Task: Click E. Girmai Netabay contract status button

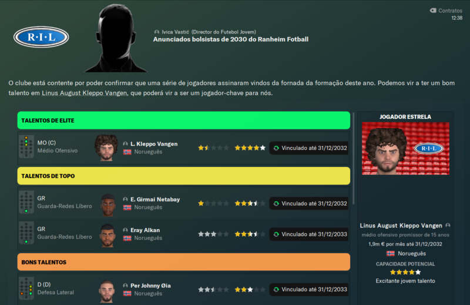Action: click(309, 204)
